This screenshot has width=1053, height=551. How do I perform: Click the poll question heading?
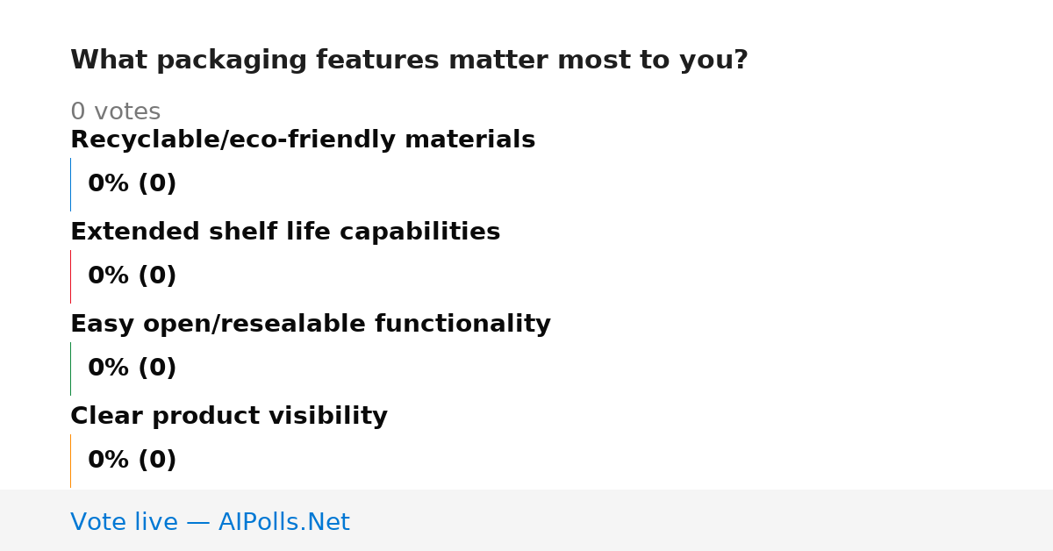point(409,61)
